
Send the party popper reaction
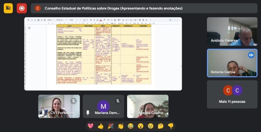(110, 126)
